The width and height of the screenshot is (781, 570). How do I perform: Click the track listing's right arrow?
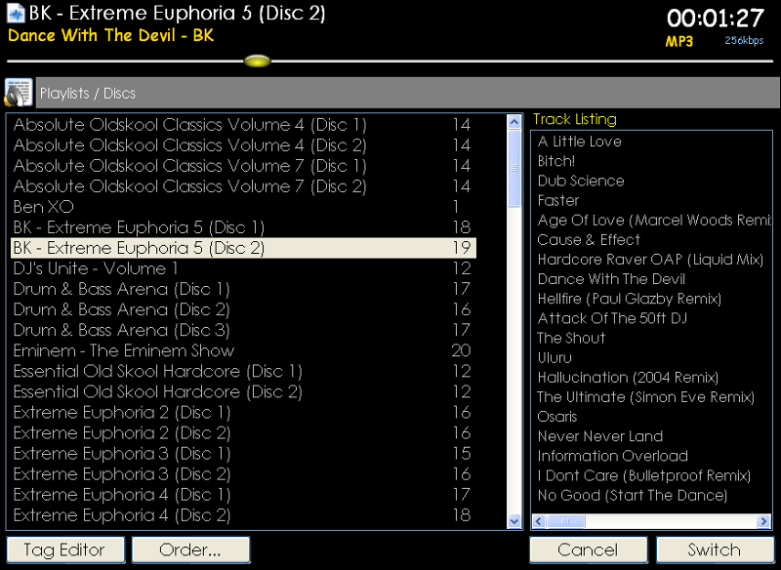click(763, 521)
